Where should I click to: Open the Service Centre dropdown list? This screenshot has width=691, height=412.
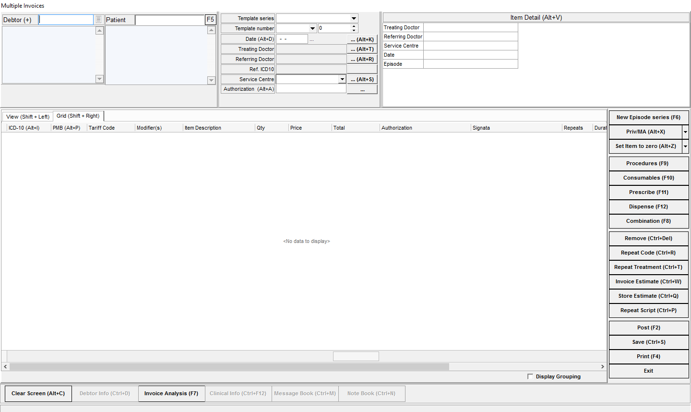coord(342,79)
